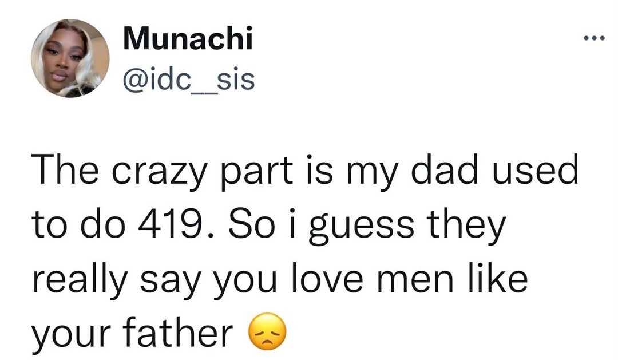Open the @idc__sis handle link

point(189,80)
